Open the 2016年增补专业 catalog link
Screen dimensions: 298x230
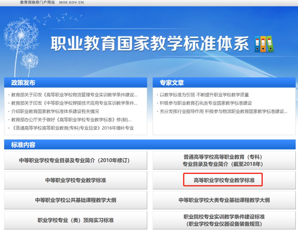click(x=72, y=128)
